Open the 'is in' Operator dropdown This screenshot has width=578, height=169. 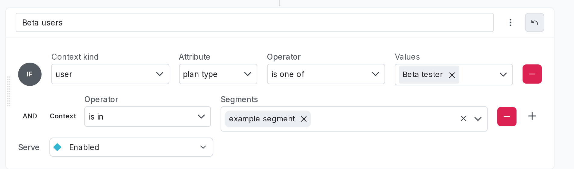click(x=147, y=117)
